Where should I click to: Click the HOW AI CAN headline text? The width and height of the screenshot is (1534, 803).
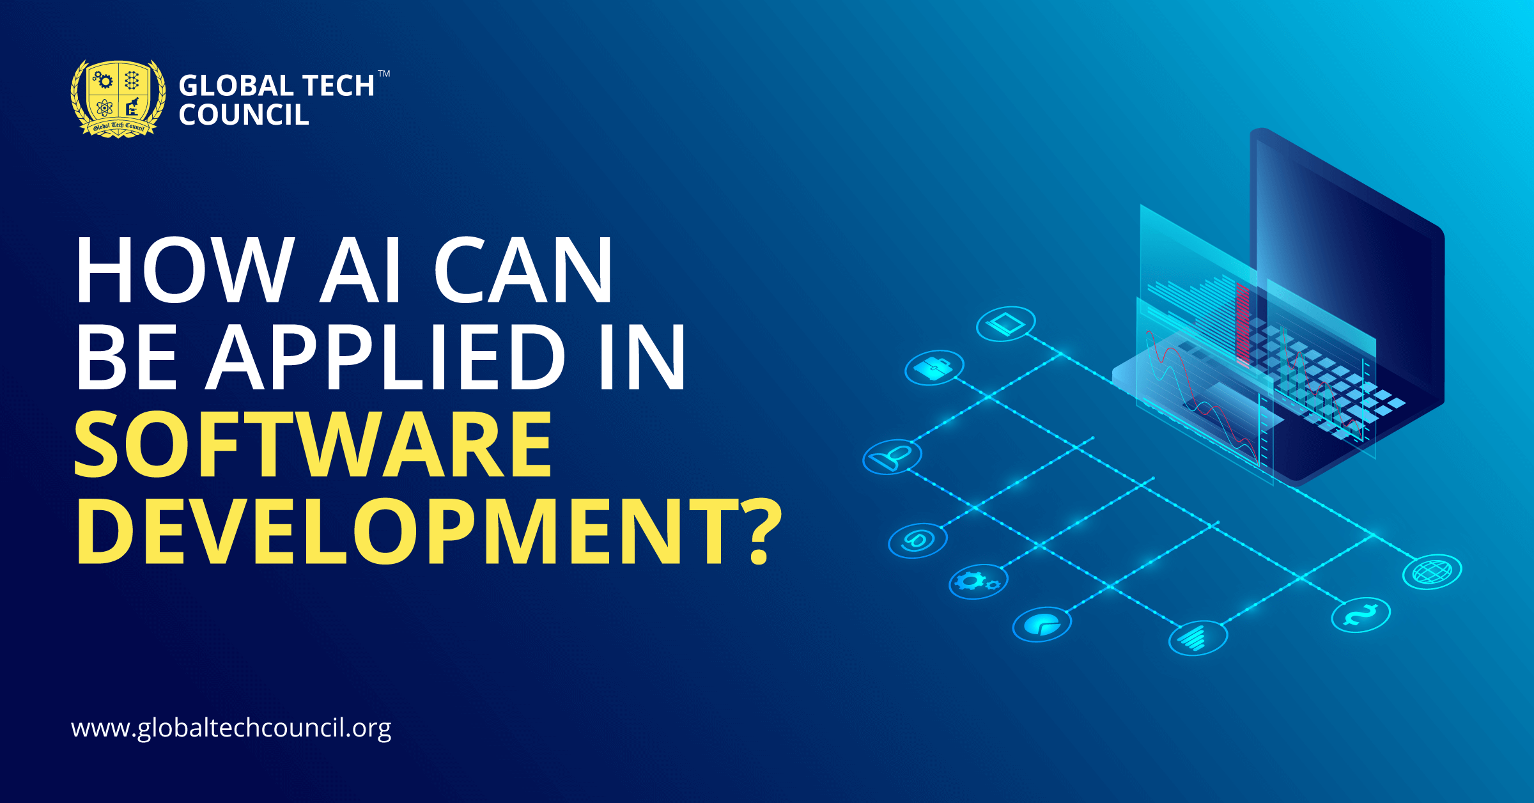pos(345,270)
